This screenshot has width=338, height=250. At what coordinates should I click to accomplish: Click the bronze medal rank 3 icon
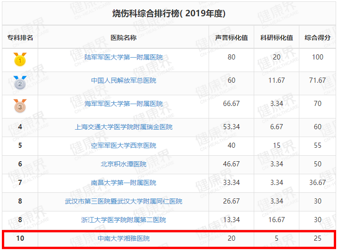pos(20,105)
